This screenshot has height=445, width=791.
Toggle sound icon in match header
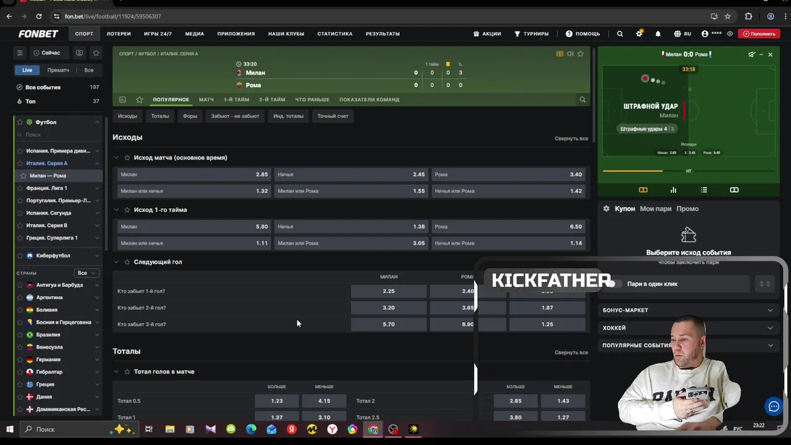pos(570,54)
